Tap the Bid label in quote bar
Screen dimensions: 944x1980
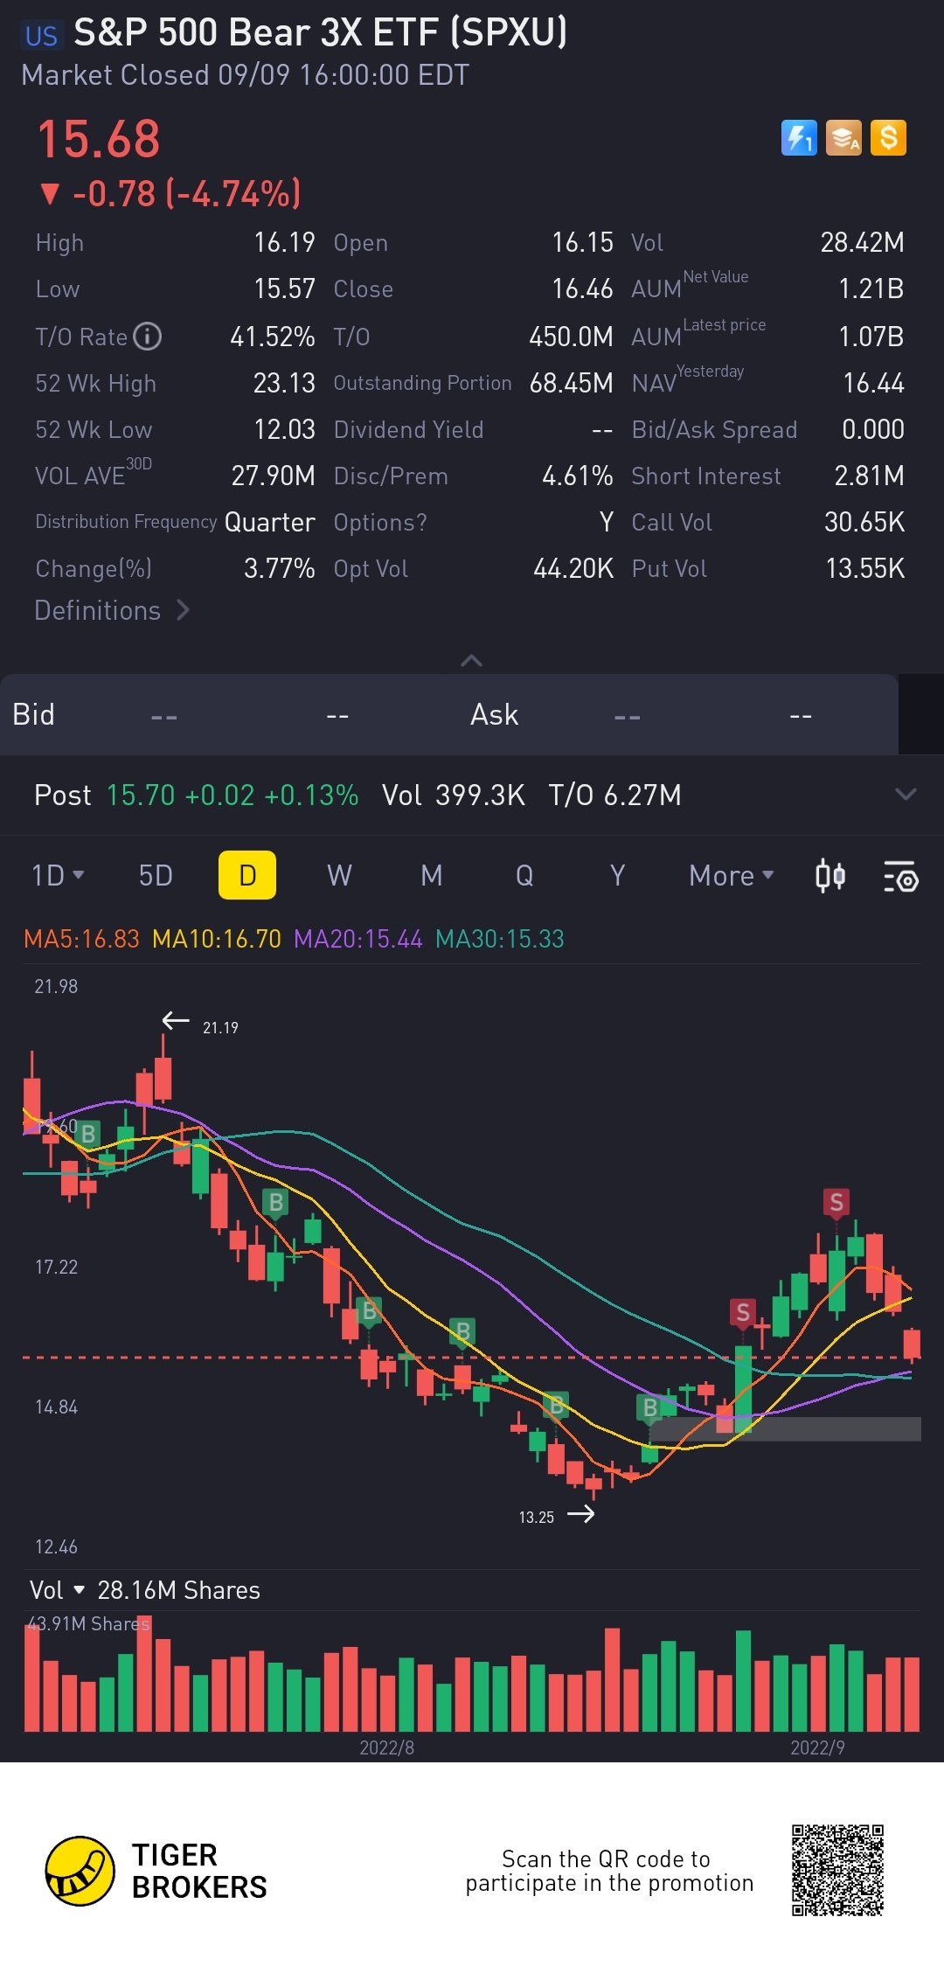(33, 714)
